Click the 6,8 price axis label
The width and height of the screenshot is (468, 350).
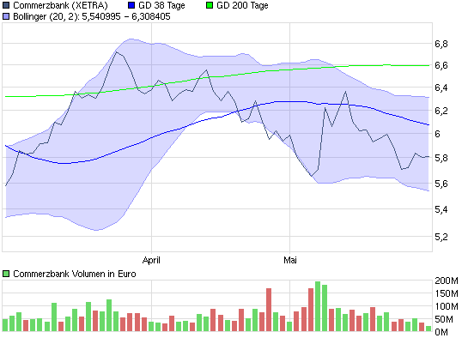441,44
